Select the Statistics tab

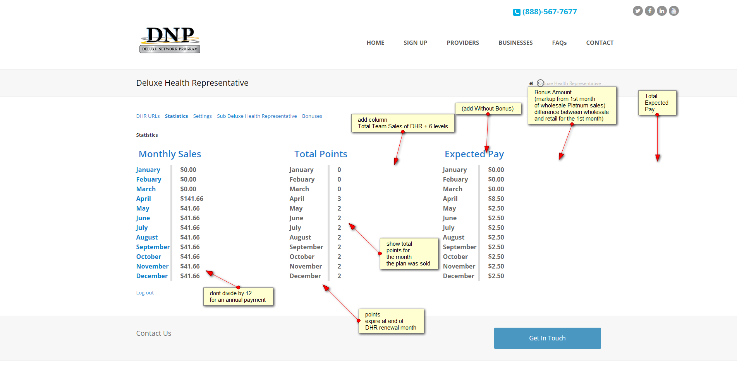point(177,116)
